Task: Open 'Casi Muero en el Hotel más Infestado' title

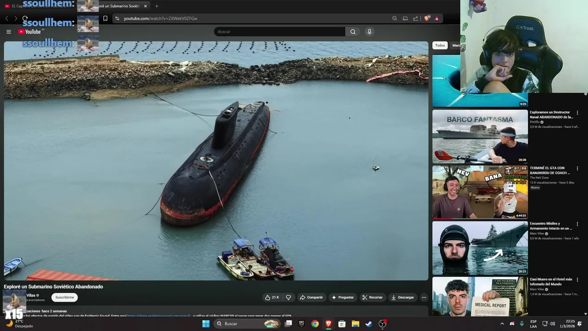Action: (x=551, y=282)
